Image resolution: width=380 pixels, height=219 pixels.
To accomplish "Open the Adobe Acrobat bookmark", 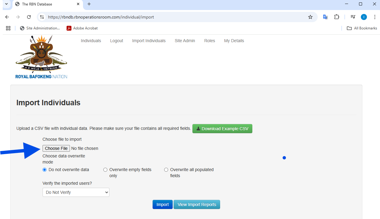I will pos(82,28).
